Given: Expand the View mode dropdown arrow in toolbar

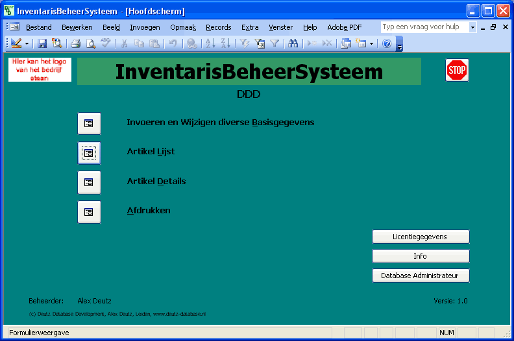Looking at the screenshot, I should (x=27, y=43).
